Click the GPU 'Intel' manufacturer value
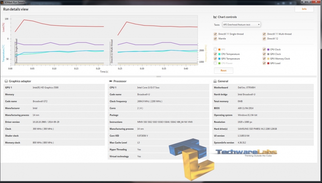The image size is (322, 183). point(35,108)
